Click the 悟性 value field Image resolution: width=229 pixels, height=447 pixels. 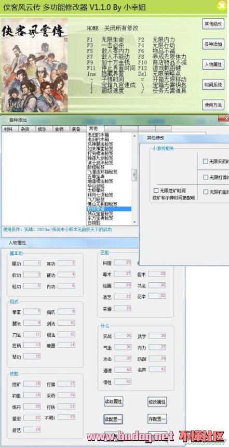coord(123,382)
